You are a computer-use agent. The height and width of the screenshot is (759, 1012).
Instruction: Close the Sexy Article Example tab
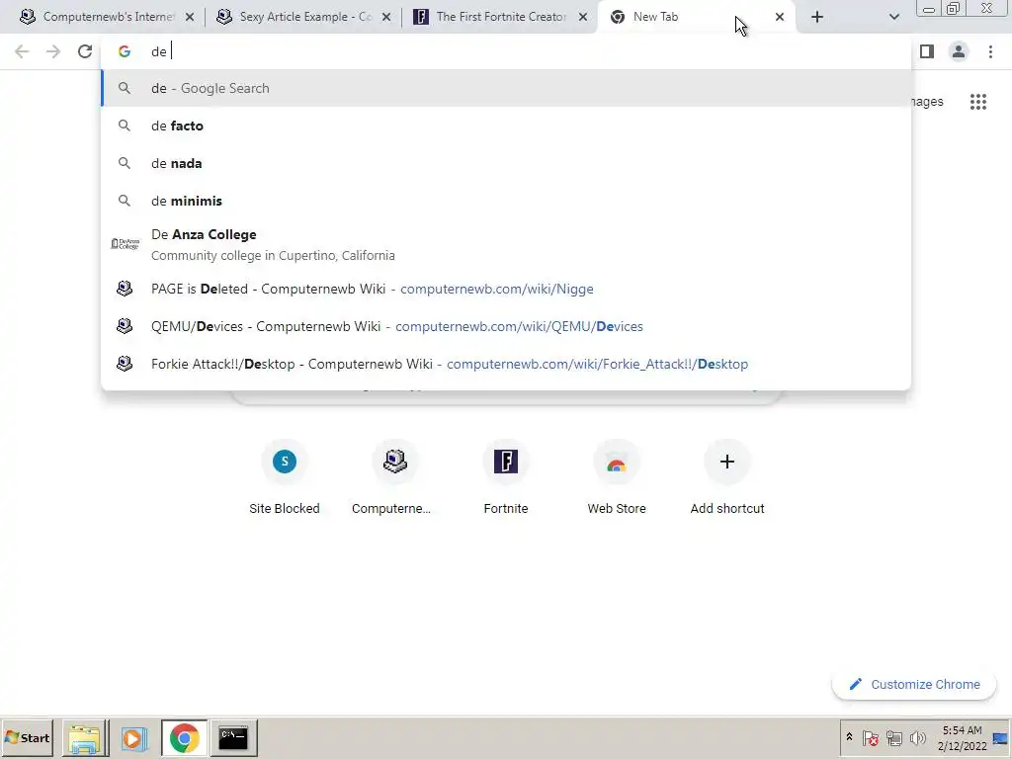pos(386,18)
